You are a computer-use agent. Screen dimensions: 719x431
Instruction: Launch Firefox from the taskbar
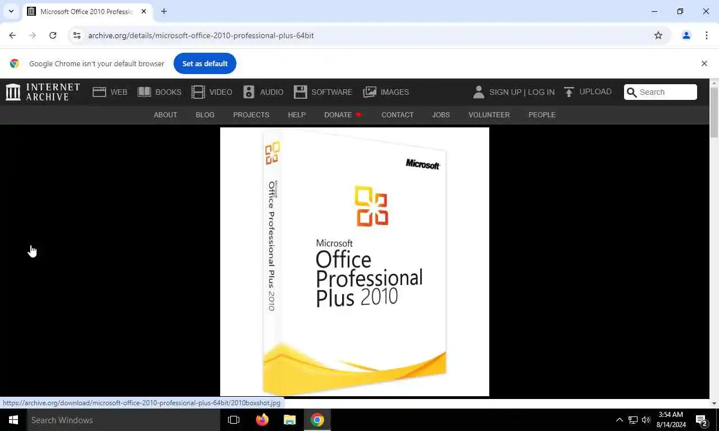point(262,420)
